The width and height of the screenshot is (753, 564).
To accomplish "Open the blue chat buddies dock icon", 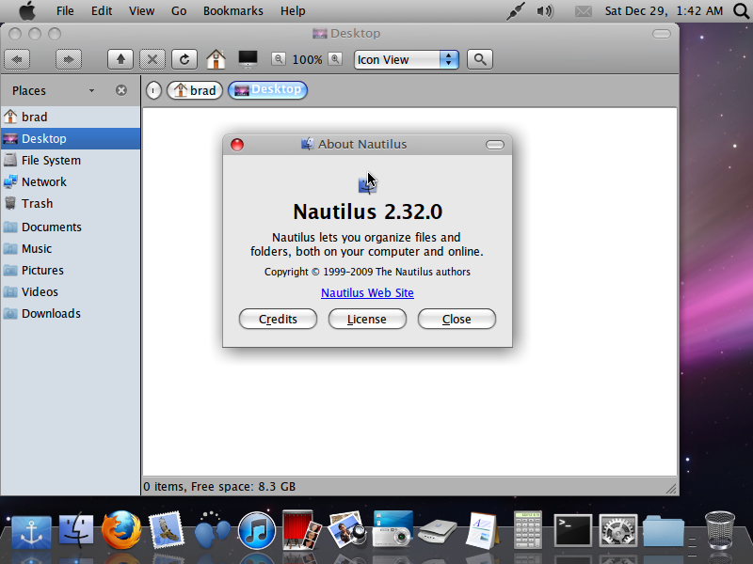I will [212, 530].
